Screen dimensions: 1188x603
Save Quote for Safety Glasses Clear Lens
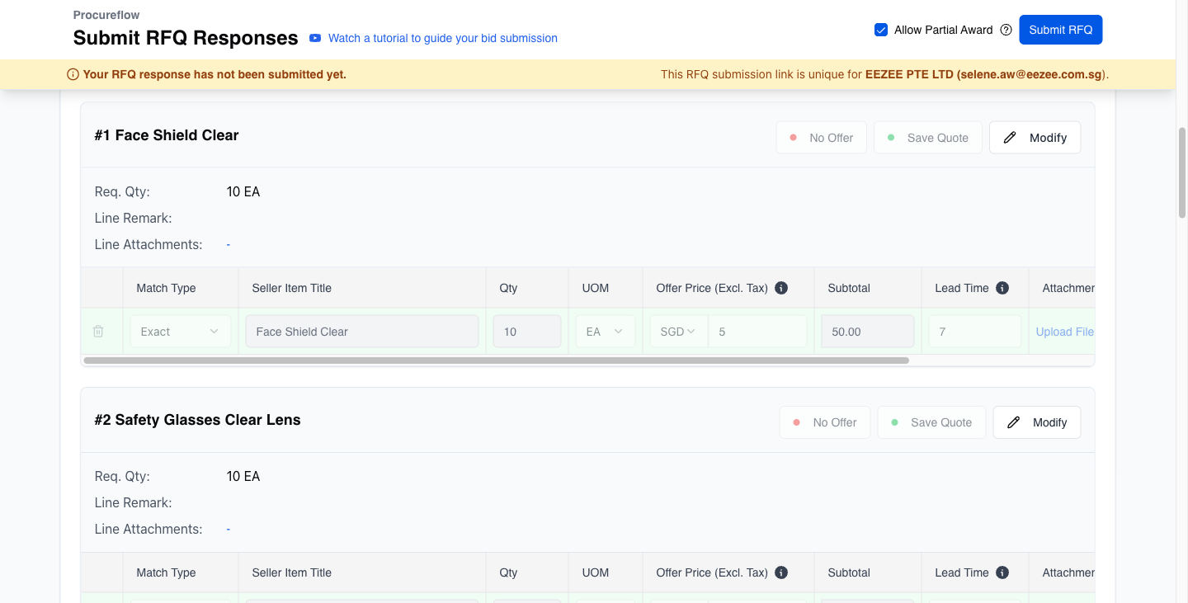coord(931,422)
